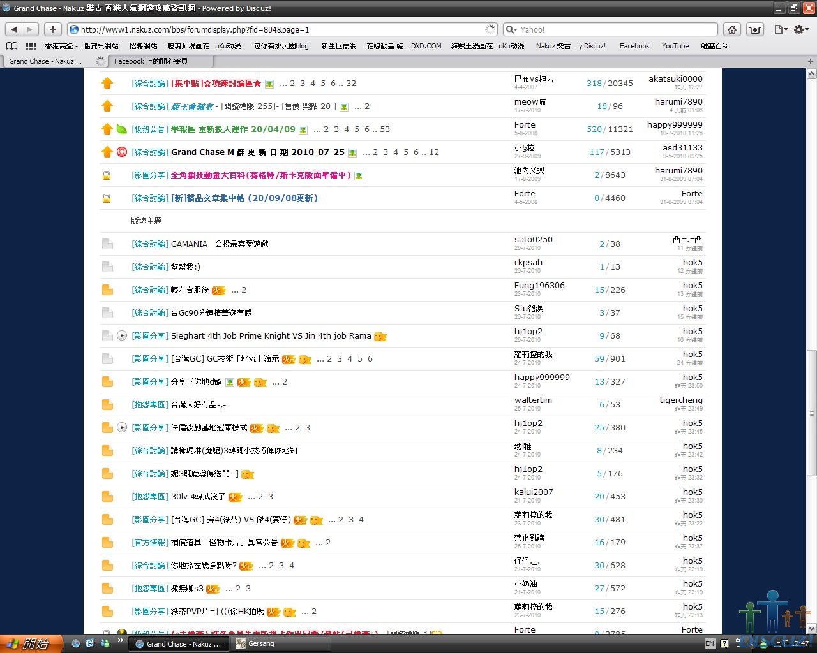This screenshot has width=817, height=653.
Task: Click the attachment icon after 舉報區 title
Action: point(303,130)
